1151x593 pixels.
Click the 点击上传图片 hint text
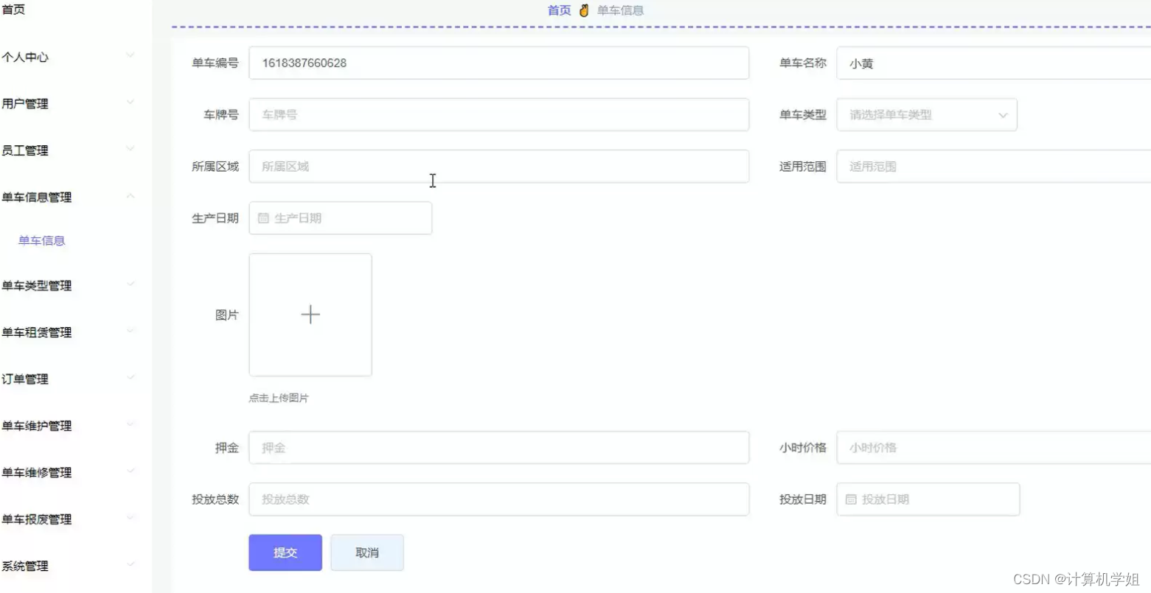coord(279,398)
